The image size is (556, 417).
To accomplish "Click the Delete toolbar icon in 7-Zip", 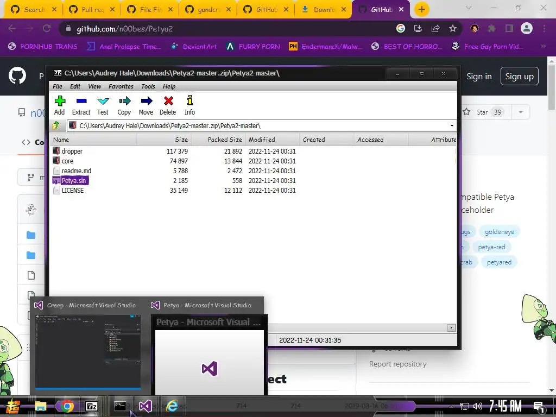I will pyautogui.click(x=168, y=105).
